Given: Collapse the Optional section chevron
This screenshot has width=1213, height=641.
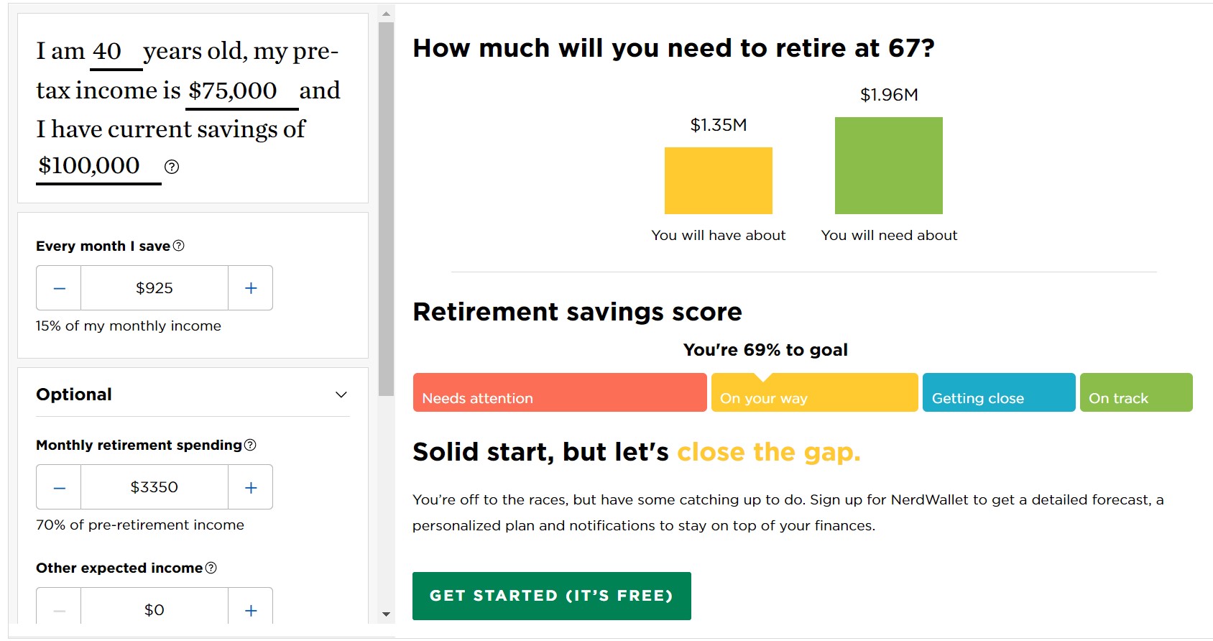Looking at the screenshot, I should pos(341,395).
